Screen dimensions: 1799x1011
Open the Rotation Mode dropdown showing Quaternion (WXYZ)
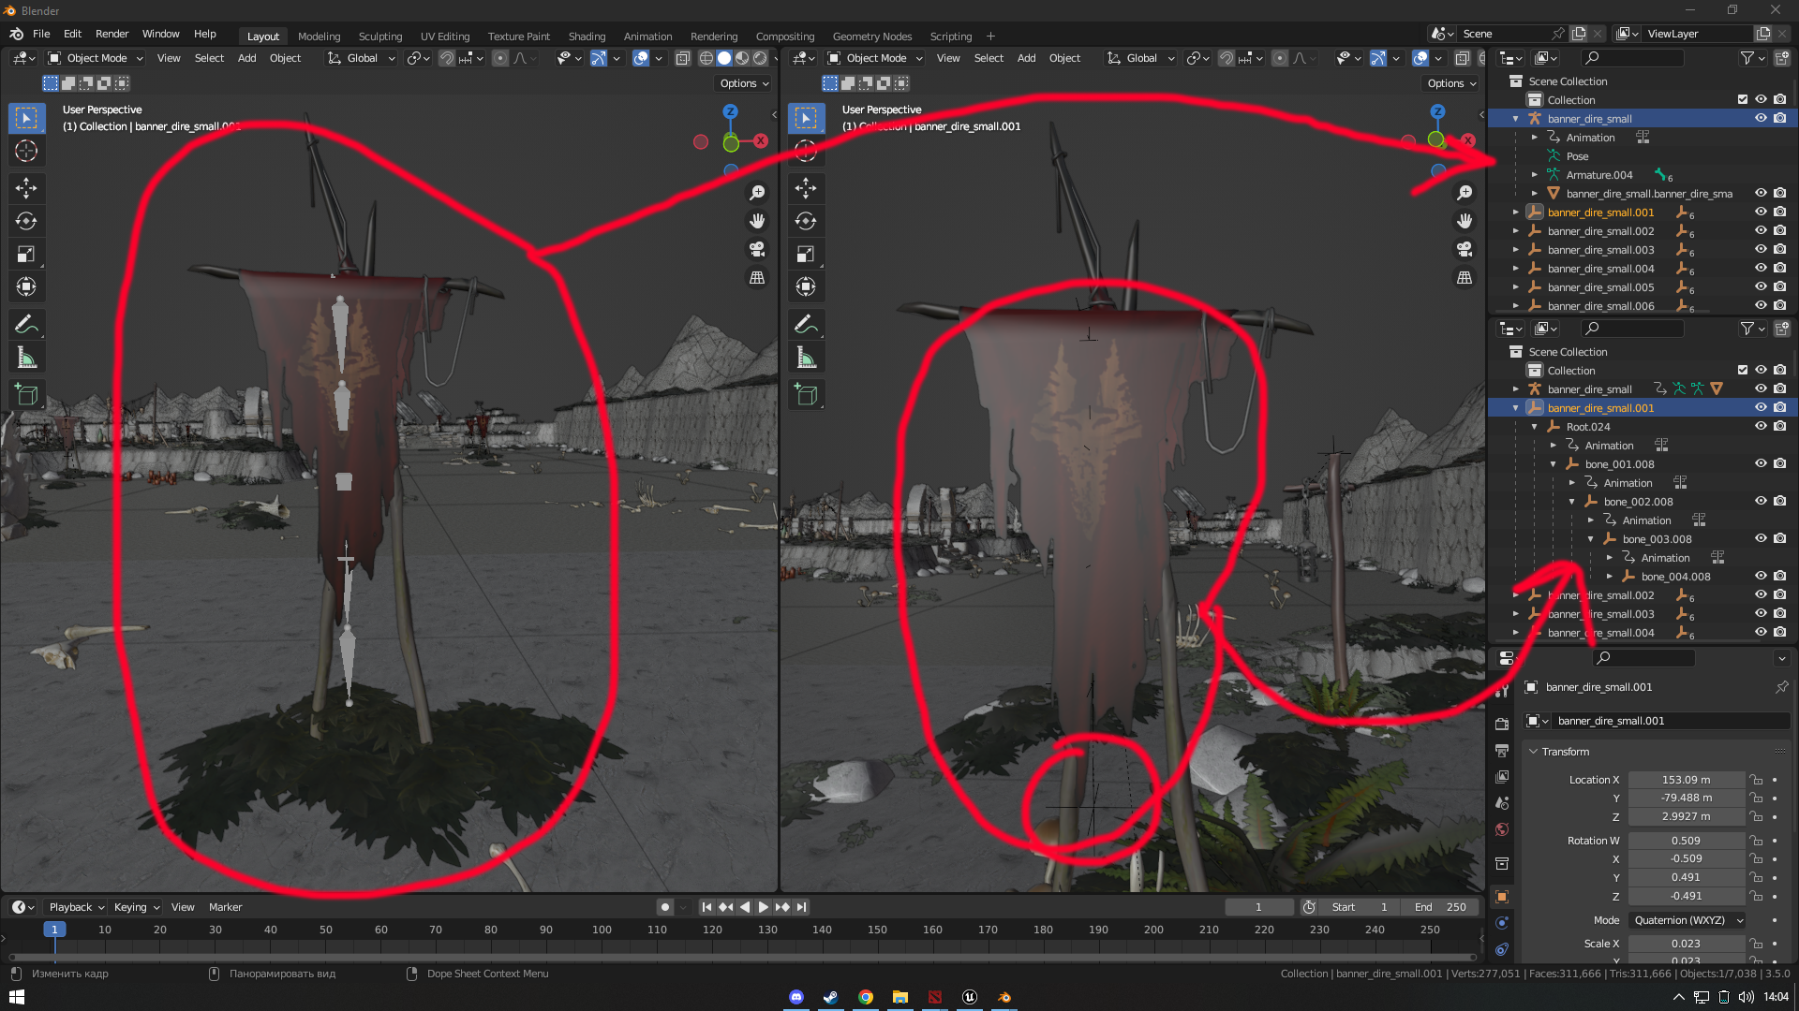tap(1686, 920)
